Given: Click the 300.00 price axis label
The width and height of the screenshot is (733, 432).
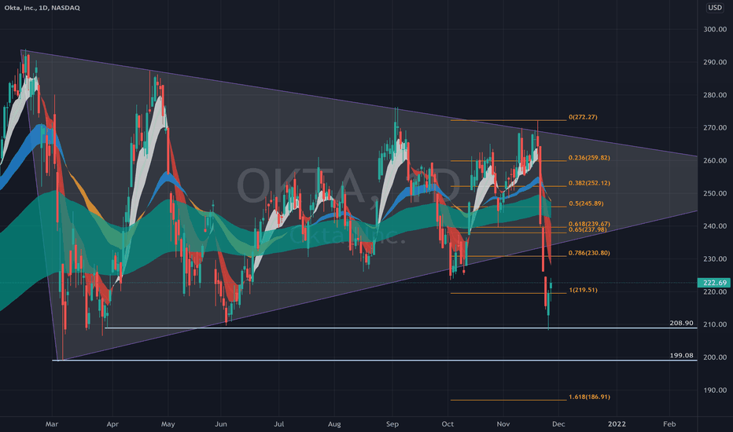Looking at the screenshot, I should click(715, 29).
